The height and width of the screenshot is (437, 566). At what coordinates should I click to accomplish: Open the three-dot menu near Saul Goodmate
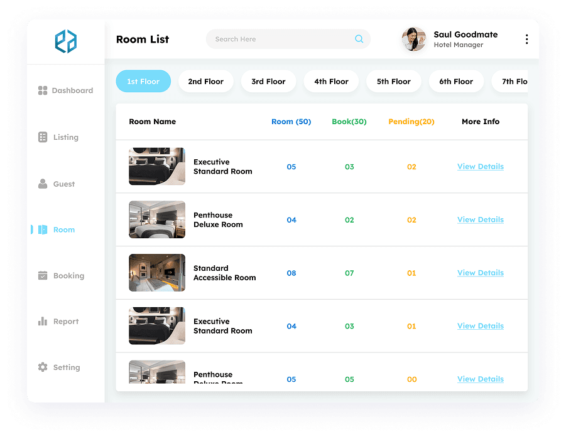pos(526,39)
